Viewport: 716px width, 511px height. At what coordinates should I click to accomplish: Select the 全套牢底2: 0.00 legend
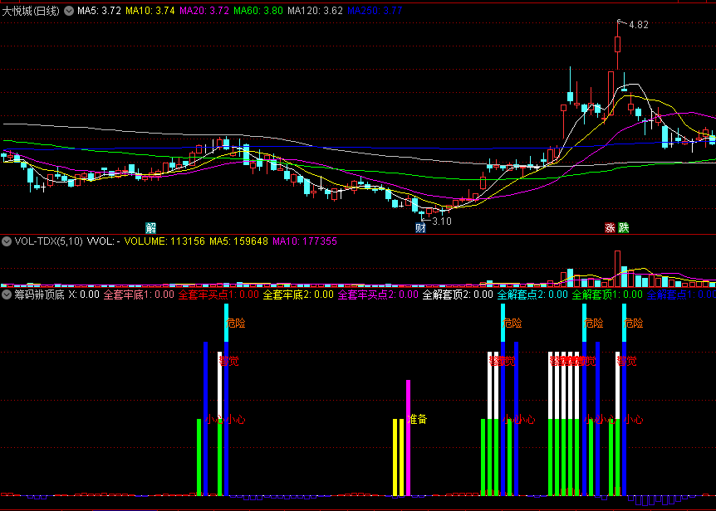pos(298,294)
